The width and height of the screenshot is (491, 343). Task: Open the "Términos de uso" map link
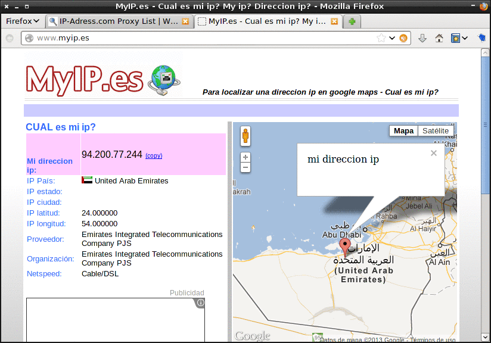click(433, 340)
